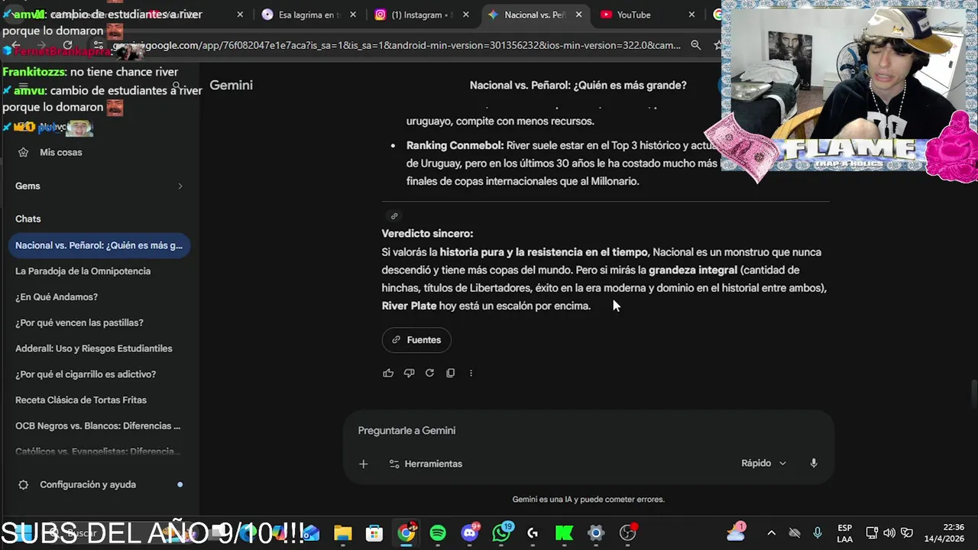This screenshot has height=550, width=978.
Task: Click the Chats section heading
Action: 28,218
